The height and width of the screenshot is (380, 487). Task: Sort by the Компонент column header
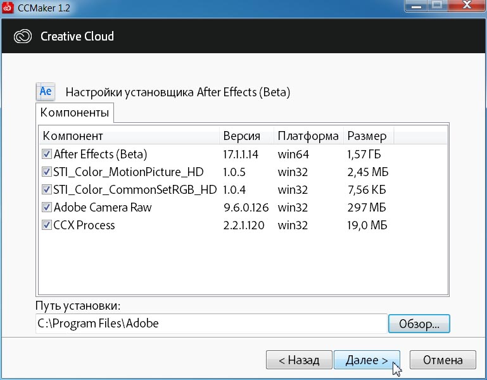point(129,136)
